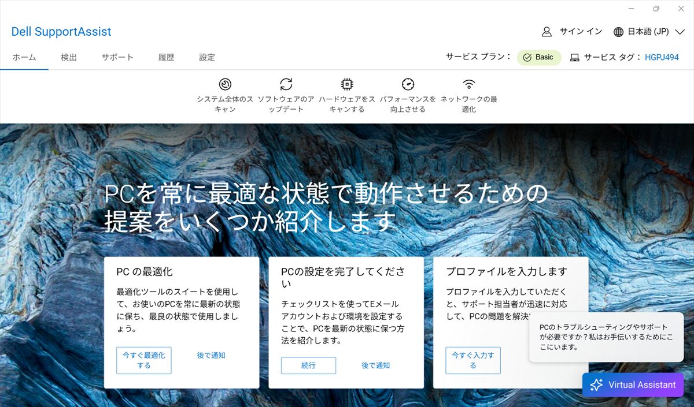Click the パフォーマンスを向上させる label
Screen dimensions: 694x407
coord(408,104)
